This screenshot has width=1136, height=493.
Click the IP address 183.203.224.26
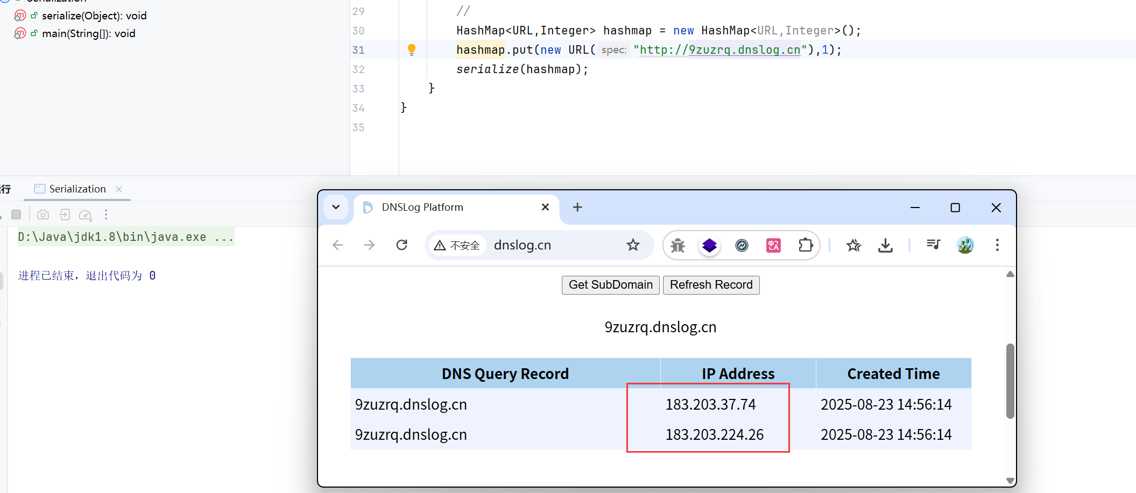click(x=715, y=434)
